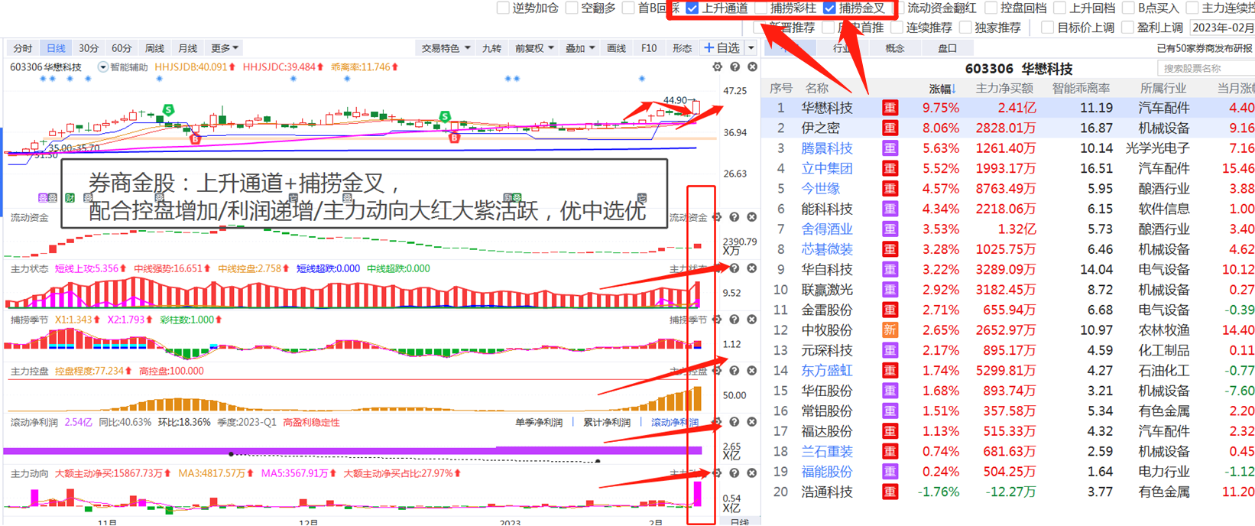1255x526 pixels.
Task: Open help for 流动资金 panel
Action: click(x=735, y=217)
